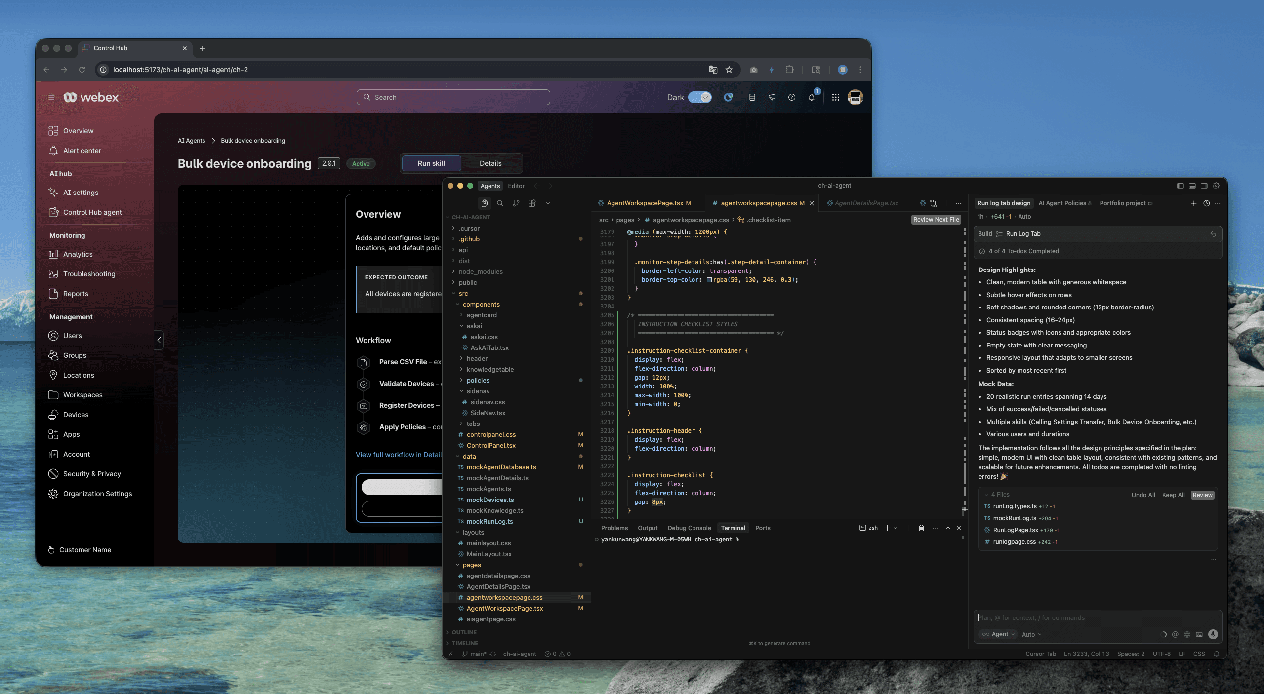
Task: Toggle the Dark mode switch
Action: tap(699, 98)
